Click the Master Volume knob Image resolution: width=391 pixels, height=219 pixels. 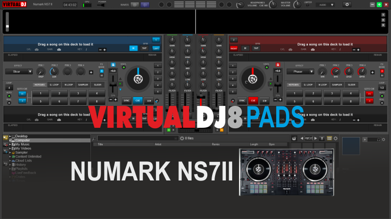pos(298,4)
